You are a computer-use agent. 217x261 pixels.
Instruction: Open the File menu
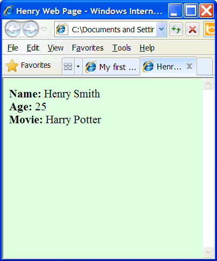pyautogui.click(x=13, y=48)
